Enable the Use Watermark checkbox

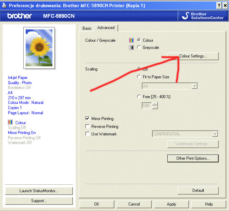pyautogui.click(x=87, y=134)
